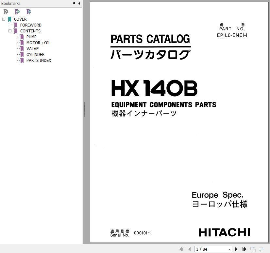Click the delete bookmark icon
270x253 pixels.
[x=6, y=12]
